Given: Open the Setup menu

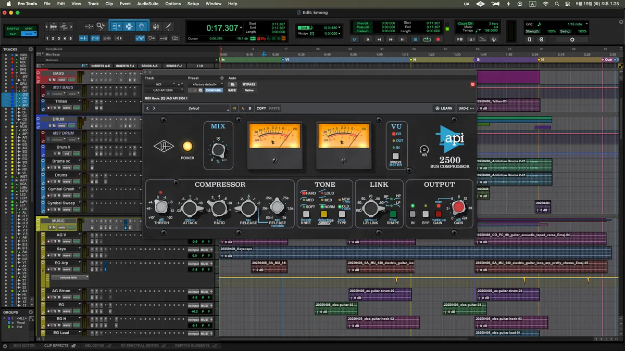Looking at the screenshot, I should pyautogui.click(x=193, y=4).
